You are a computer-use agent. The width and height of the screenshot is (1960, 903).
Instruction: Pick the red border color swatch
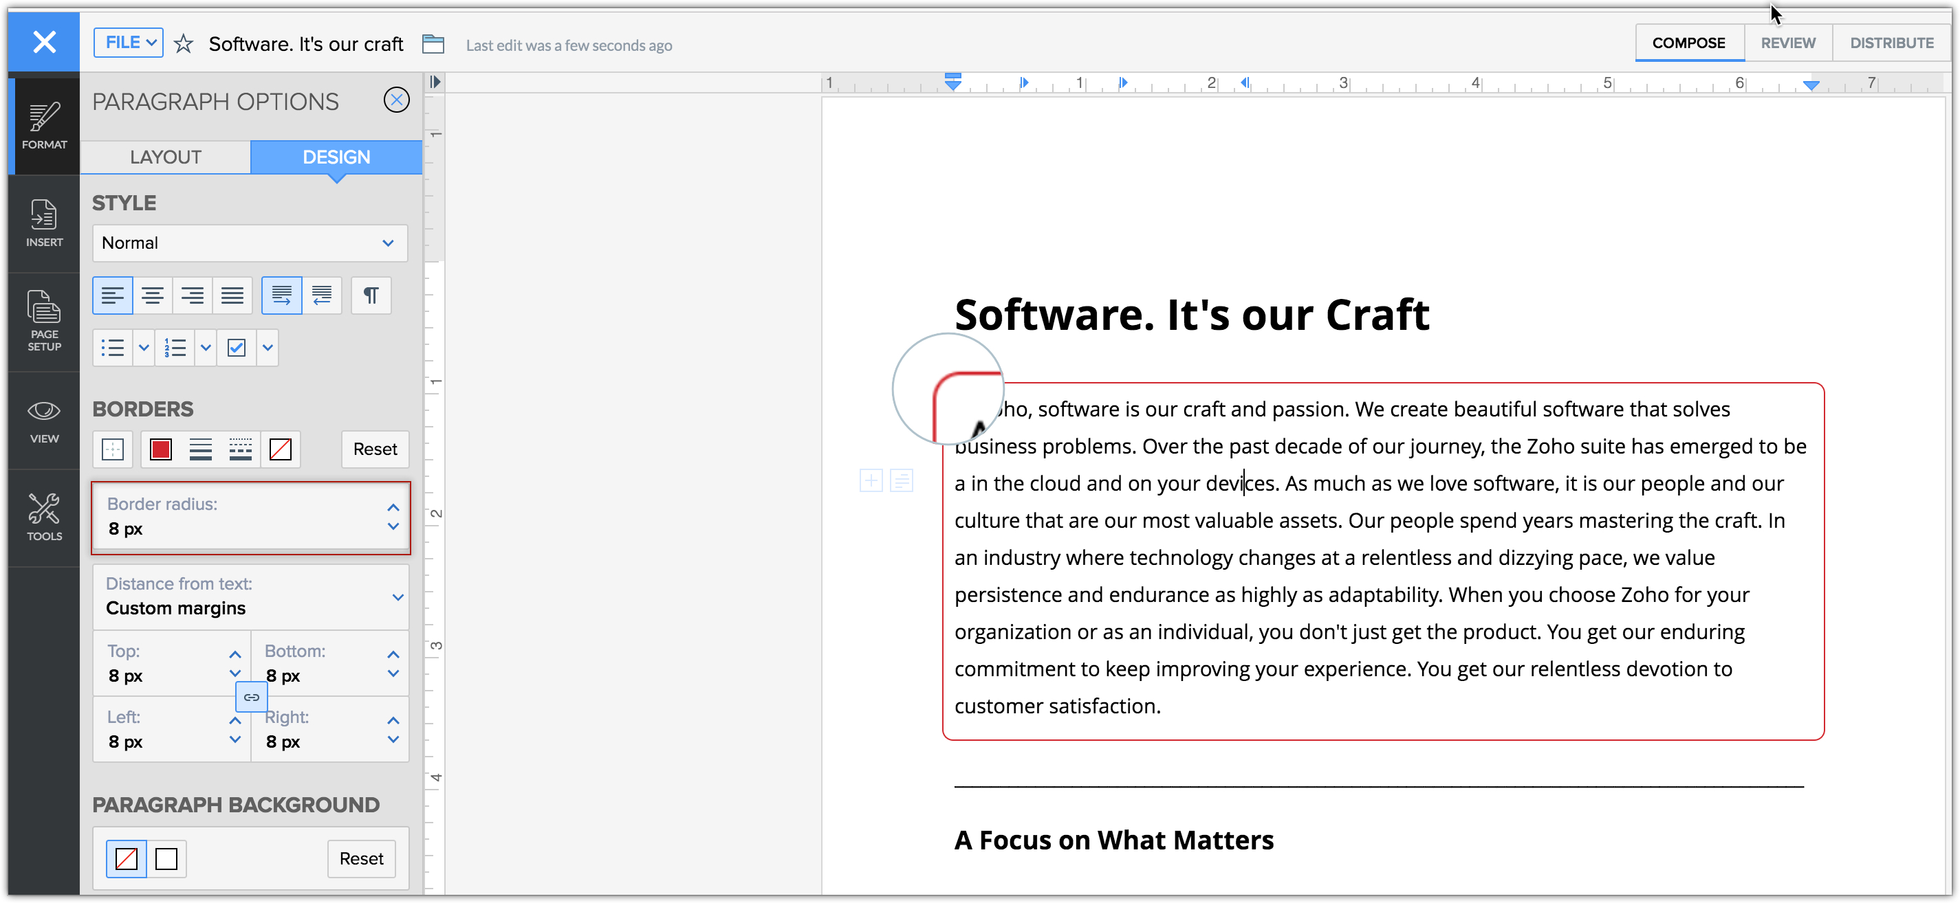(160, 449)
